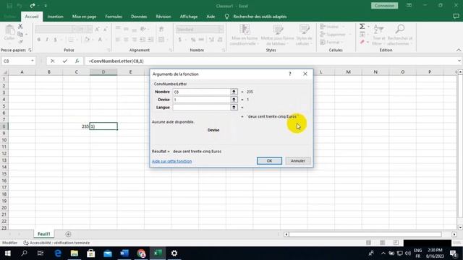Toggle bold formatting
The width and height of the screenshot is (463, 260).
(x=38, y=40)
